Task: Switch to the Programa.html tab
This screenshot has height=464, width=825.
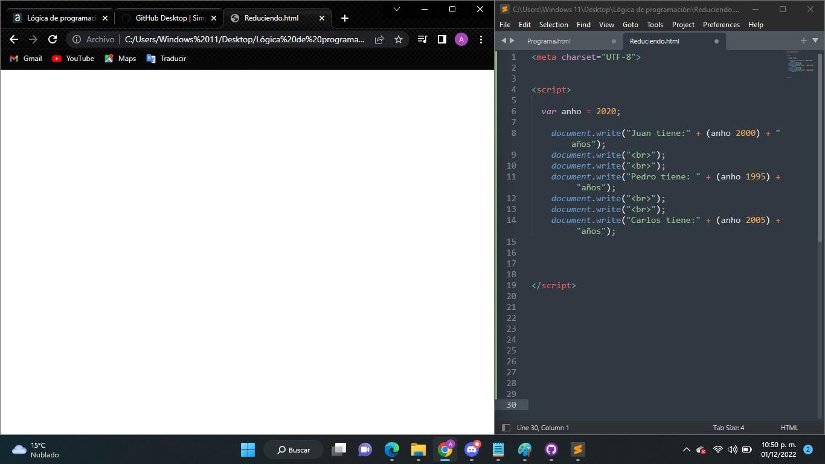Action: [550, 41]
